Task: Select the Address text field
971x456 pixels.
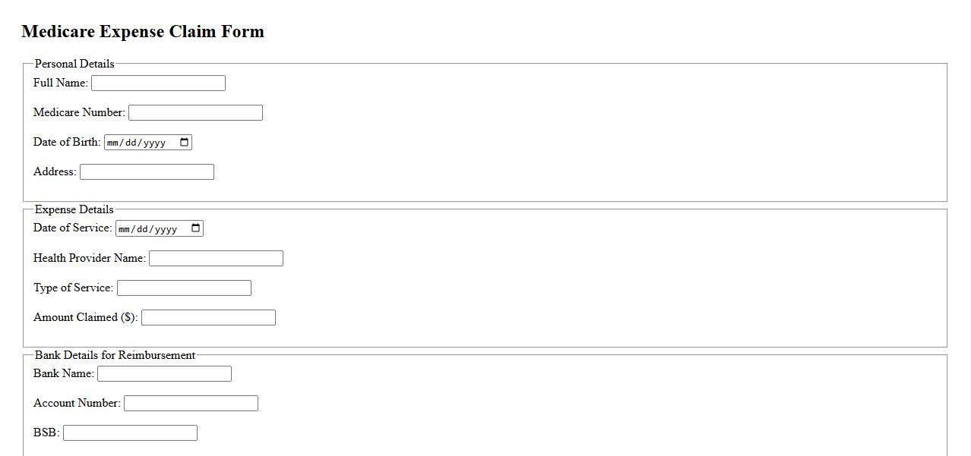Action: point(147,172)
